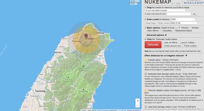The image size is (204, 111).
Task: Click the Go button next to city field
Action: 194,14
